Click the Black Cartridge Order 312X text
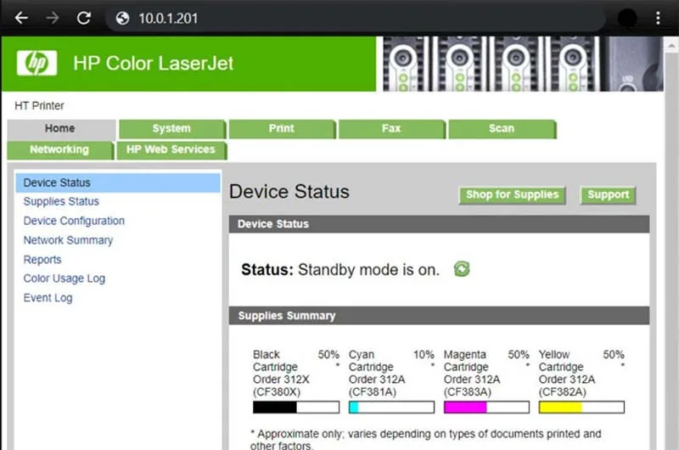 tap(281, 373)
